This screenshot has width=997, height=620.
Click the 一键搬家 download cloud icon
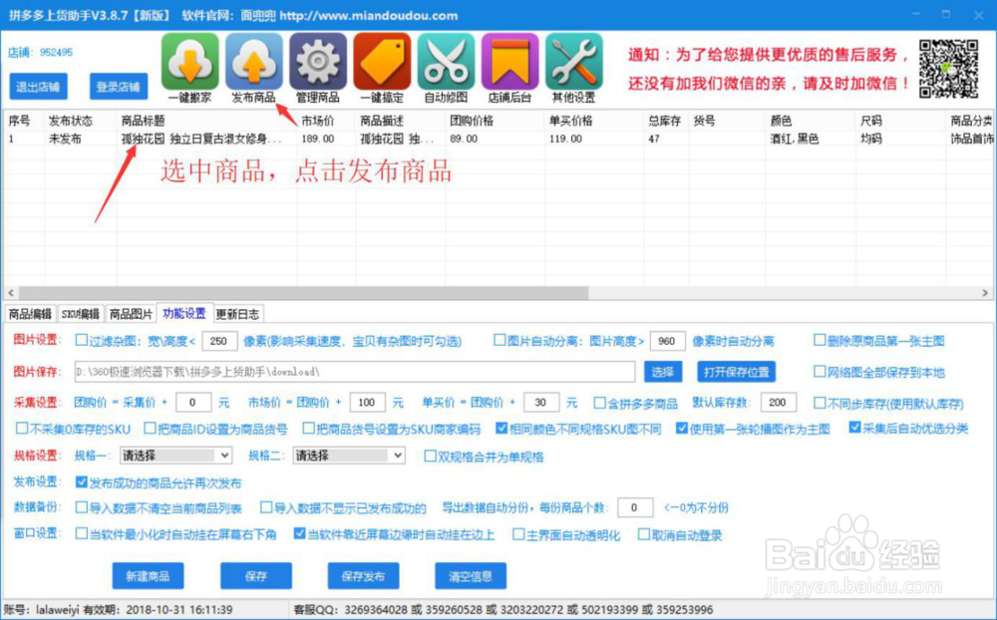click(x=189, y=61)
